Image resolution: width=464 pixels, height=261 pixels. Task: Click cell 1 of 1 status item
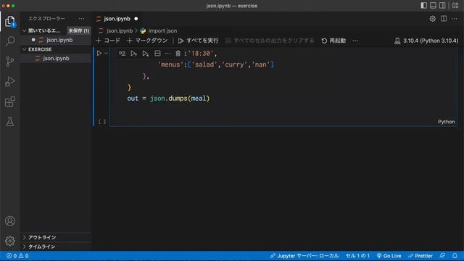(x=357, y=256)
